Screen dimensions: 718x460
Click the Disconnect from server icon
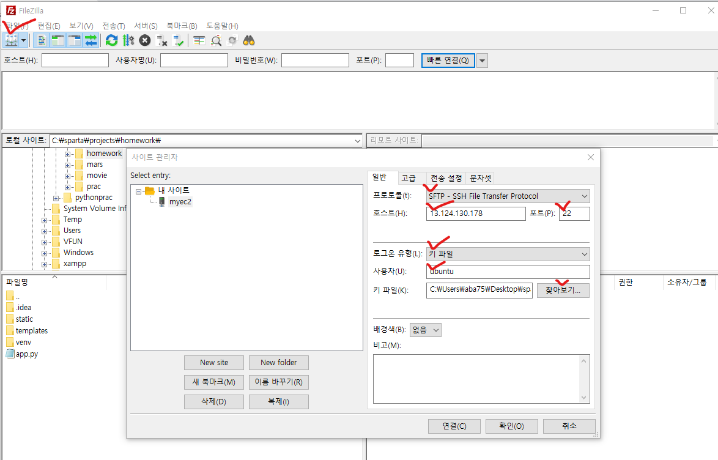coord(161,40)
